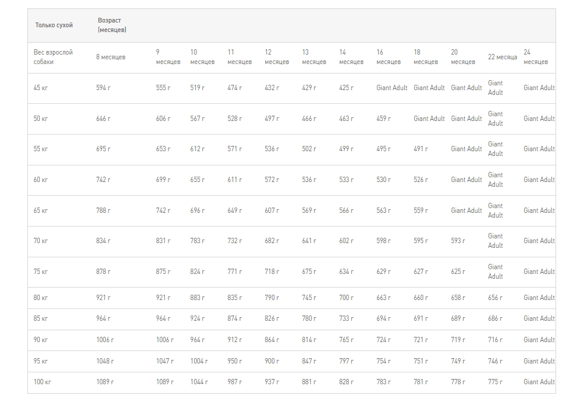
Task: Click the "100 кг" row label
Action: click(42, 381)
